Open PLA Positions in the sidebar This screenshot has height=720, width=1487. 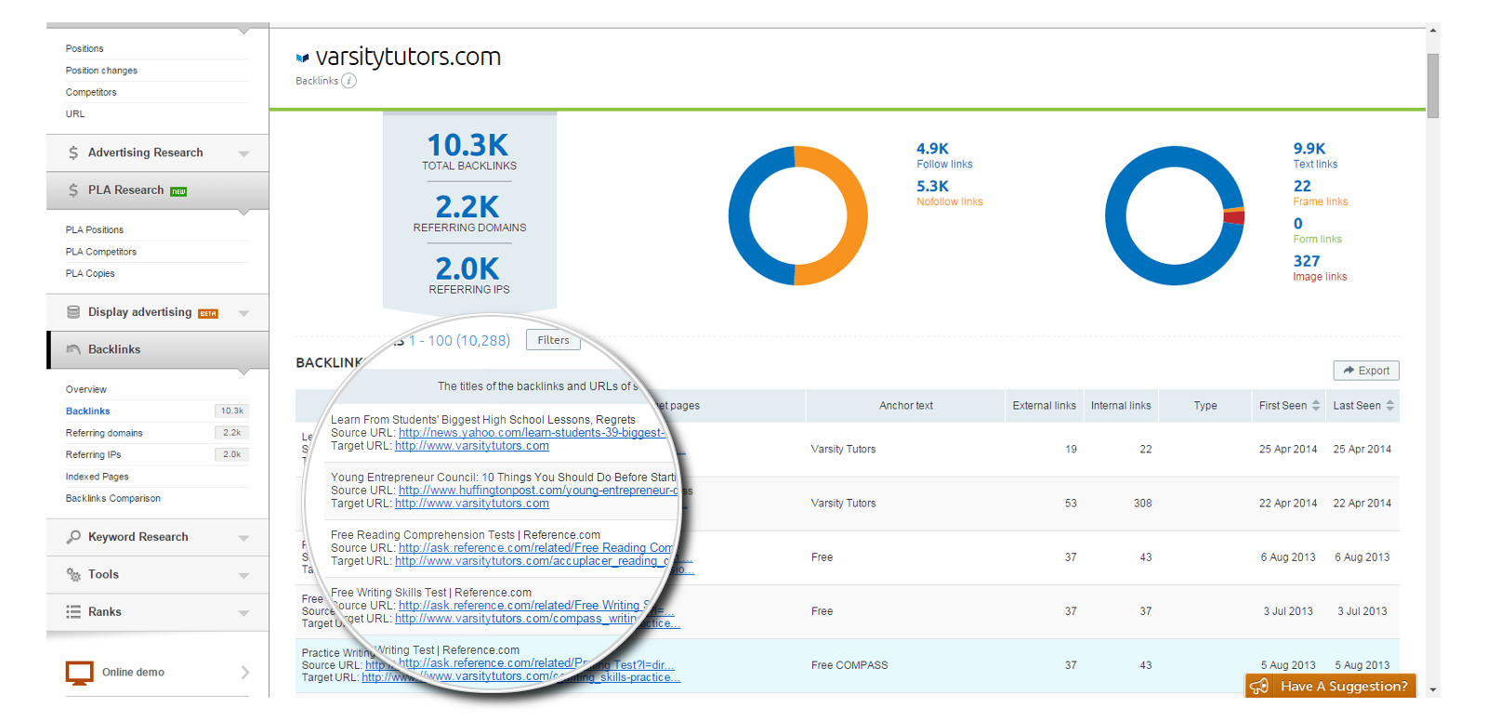(x=95, y=229)
